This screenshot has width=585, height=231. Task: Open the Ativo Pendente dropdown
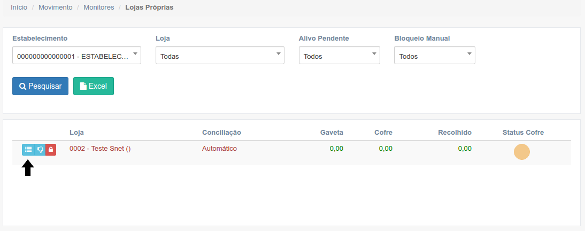pos(339,56)
